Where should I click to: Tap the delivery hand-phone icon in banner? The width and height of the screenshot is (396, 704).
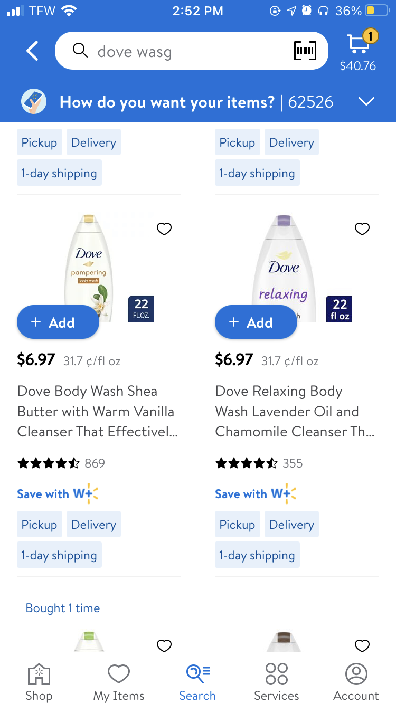click(x=34, y=102)
